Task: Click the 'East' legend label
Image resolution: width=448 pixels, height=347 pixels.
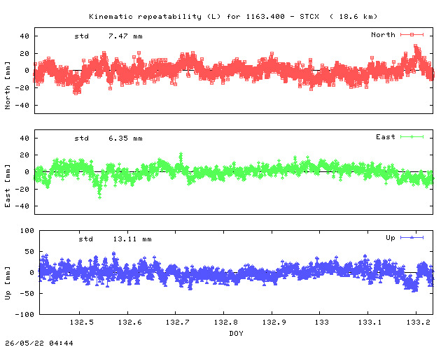Action: click(x=386, y=137)
